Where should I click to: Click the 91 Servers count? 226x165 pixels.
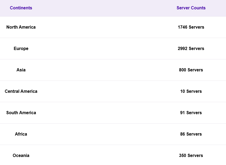click(x=191, y=113)
